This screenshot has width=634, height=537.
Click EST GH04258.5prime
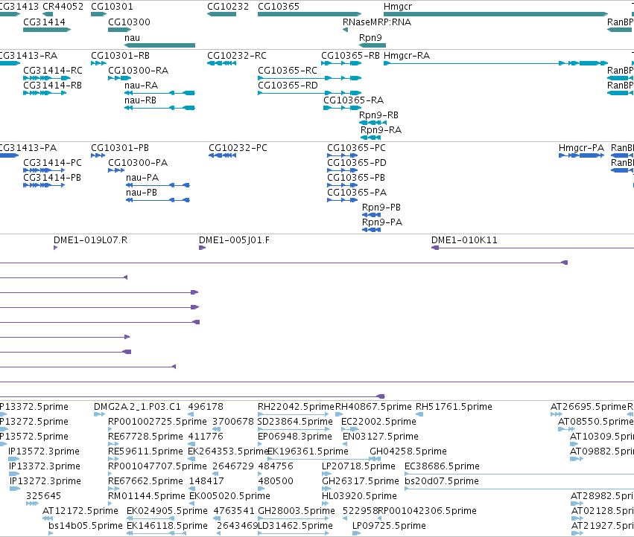375,459
